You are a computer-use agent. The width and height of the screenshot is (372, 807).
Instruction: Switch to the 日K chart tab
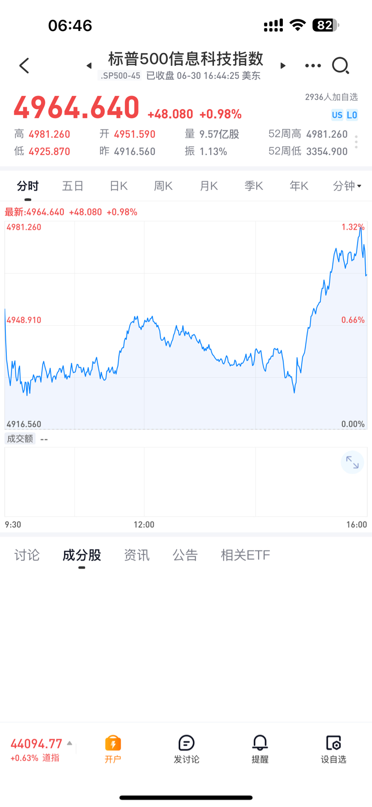(x=118, y=186)
